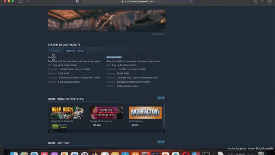Click '2.6 GHz Dual Core or similar' text
Viewport: 275px width, 155px height.
tap(75, 69)
